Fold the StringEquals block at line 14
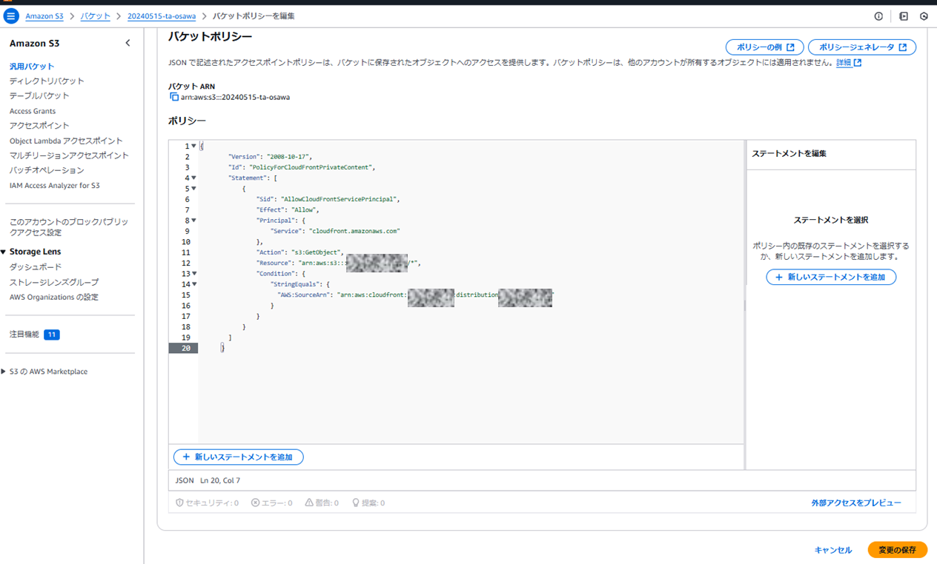Image resolution: width=937 pixels, height=564 pixels. (194, 284)
